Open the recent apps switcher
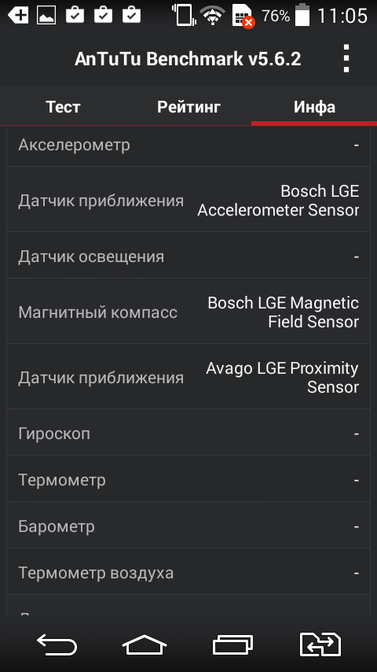This screenshot has width=377, height=672. [232, 644]
